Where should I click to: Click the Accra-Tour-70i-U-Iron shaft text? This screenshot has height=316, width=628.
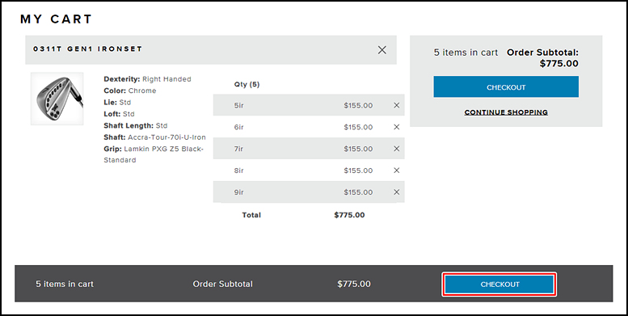[x=166, y=137]
